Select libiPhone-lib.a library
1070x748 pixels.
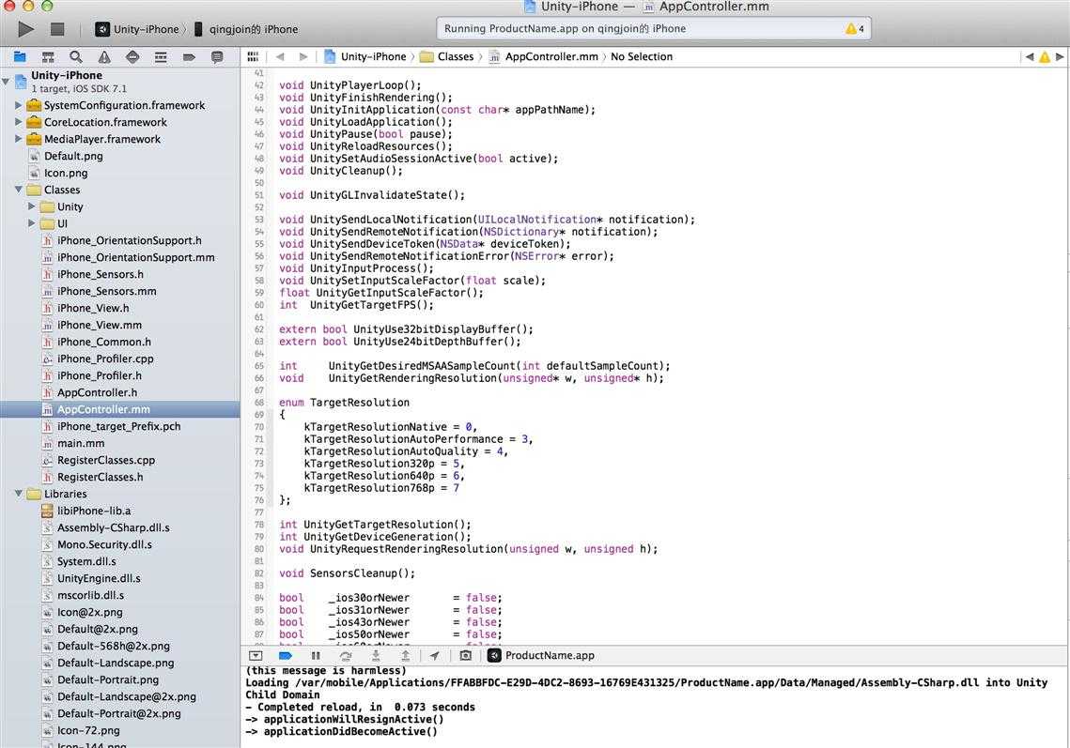(x=94, y=511)
